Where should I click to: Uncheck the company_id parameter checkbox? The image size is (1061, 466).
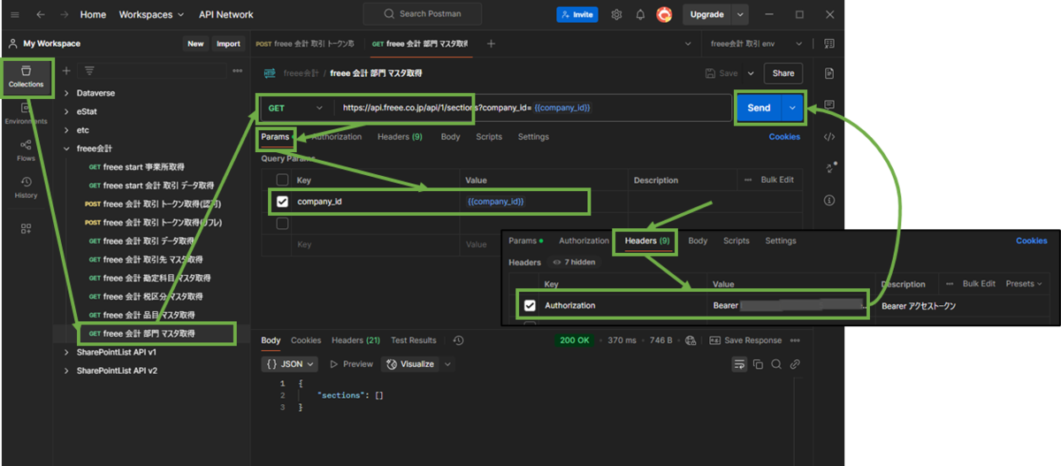click(283, 202)
